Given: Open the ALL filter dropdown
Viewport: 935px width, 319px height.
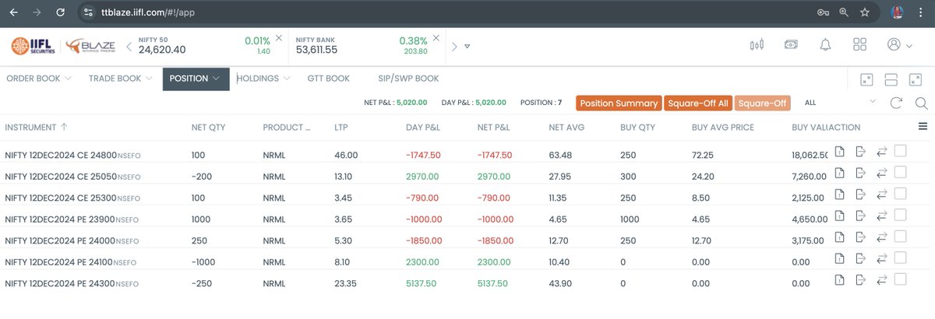Looking at the screenshot, I should 840,103.
